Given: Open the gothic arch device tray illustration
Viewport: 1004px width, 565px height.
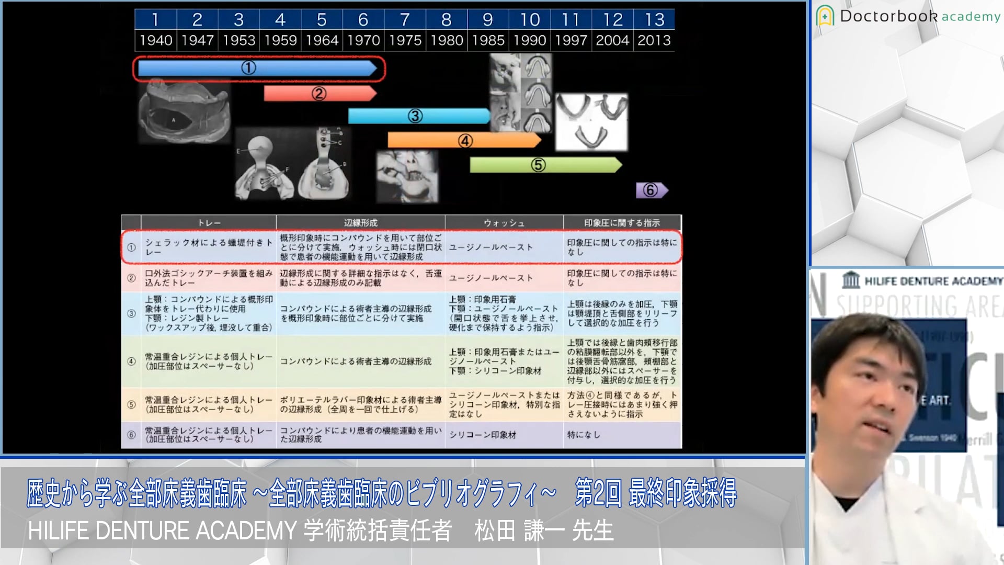Looking at the screenshot, I should 292,164.
